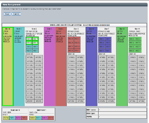Choose HDD 6 on Slot 9

[132, 39]
